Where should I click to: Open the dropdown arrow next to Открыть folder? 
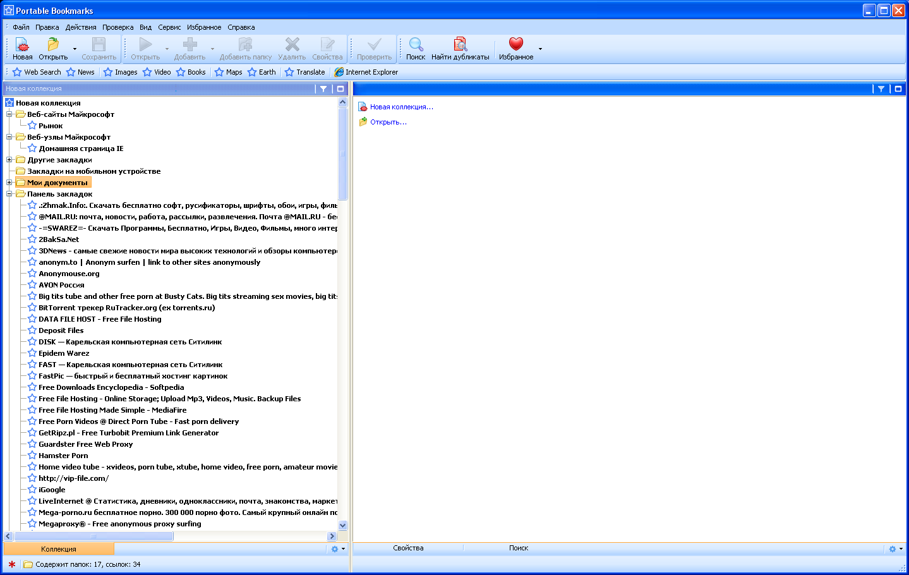(75, 49)
